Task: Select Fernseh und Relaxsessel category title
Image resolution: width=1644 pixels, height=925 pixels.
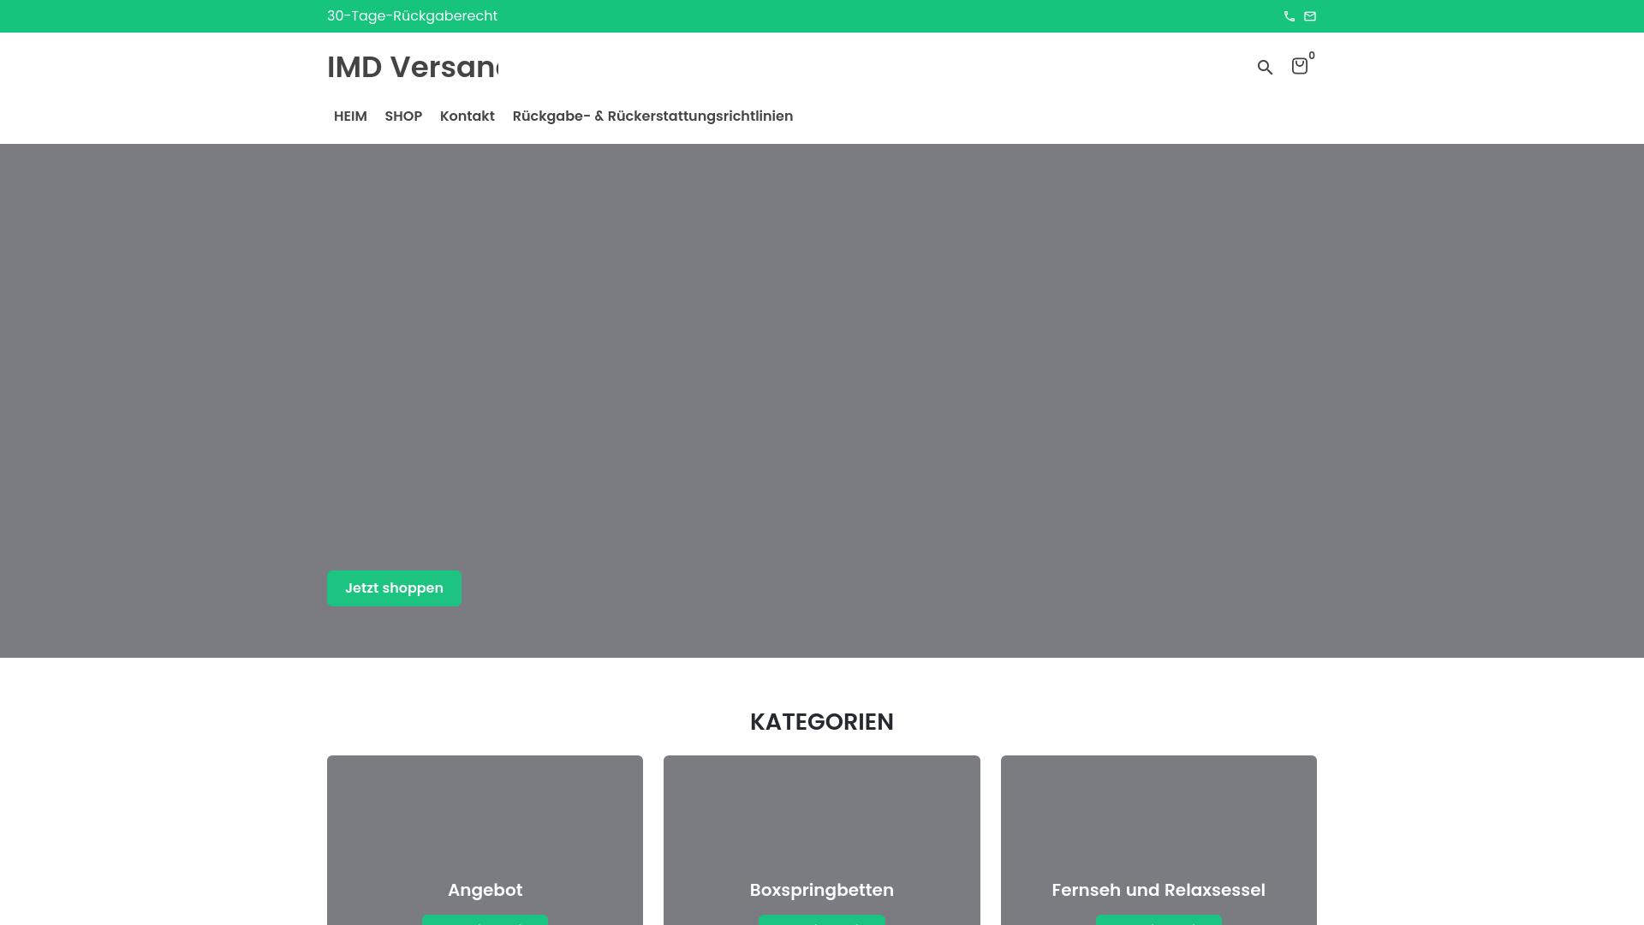Action: pos(1158,890)
